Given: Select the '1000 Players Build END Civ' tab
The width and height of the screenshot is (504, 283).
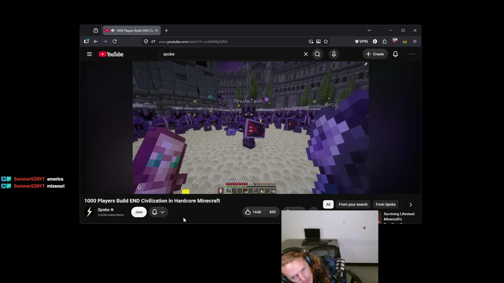Looking at the screenshot, I should (132, 30).
